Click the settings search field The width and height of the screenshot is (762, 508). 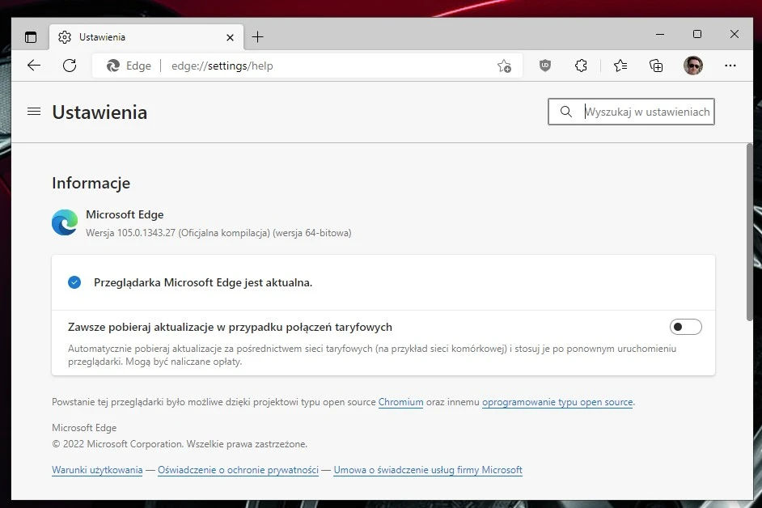(639, 112)
